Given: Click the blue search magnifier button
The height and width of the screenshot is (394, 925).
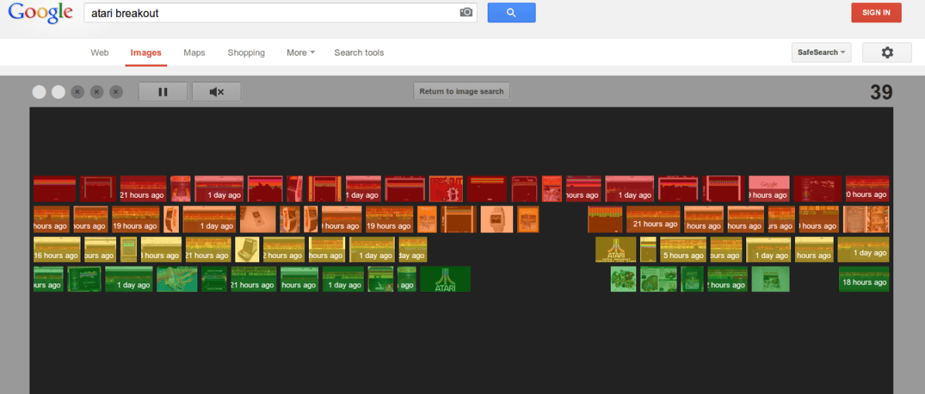Looking at the screenshot, I should (x=512, y=12).
